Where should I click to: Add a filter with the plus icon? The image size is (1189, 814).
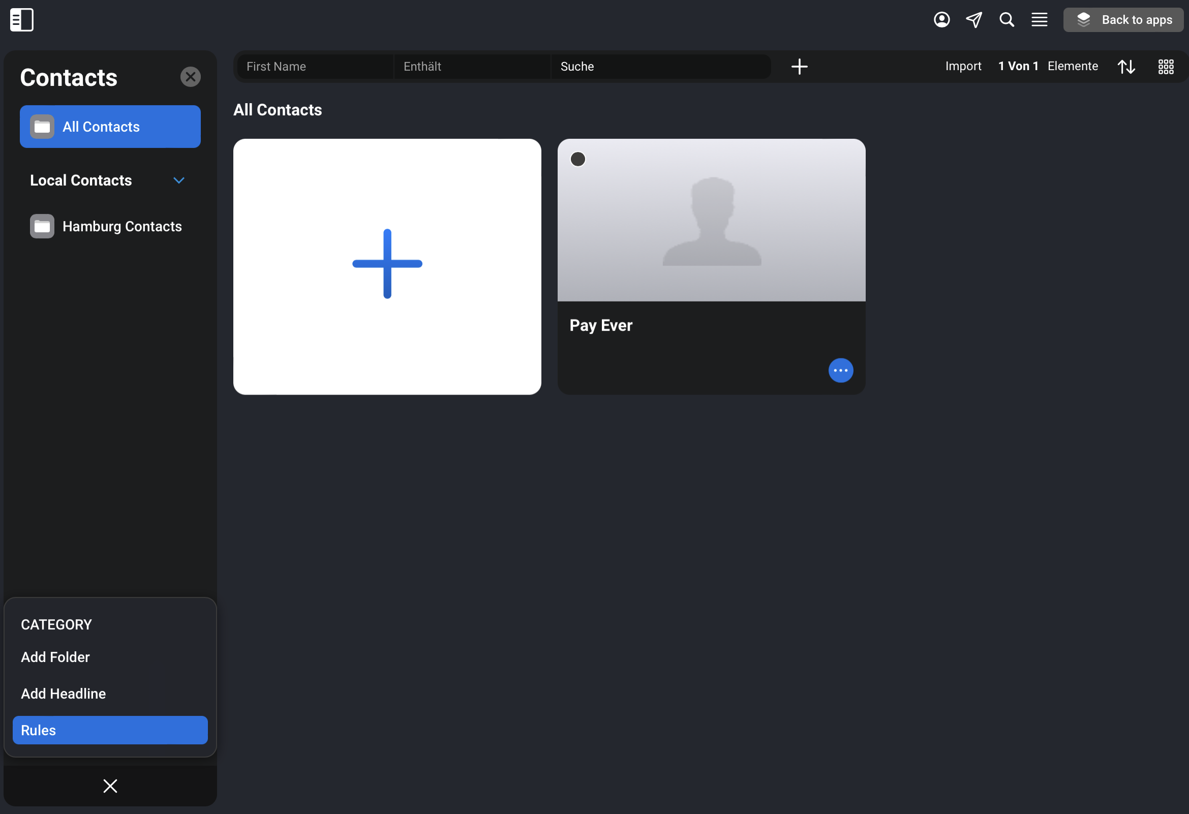click(x=799, y=67)
